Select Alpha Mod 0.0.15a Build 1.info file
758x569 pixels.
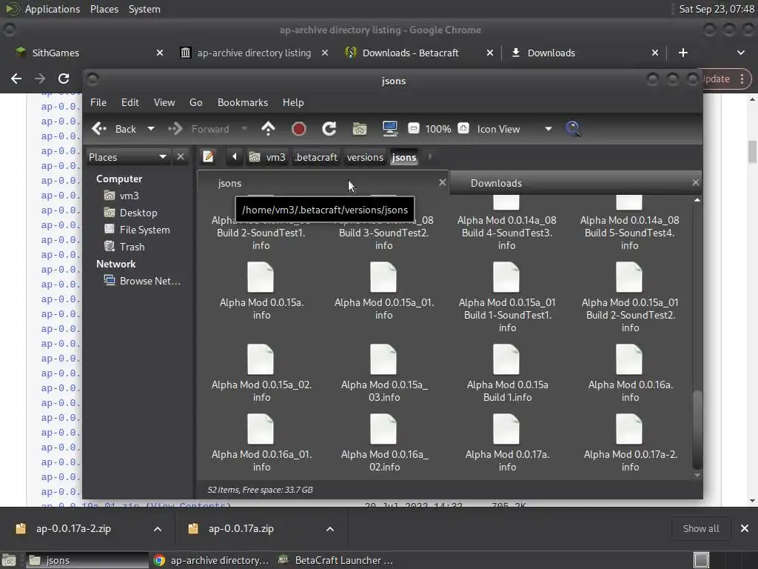(506, 373)
